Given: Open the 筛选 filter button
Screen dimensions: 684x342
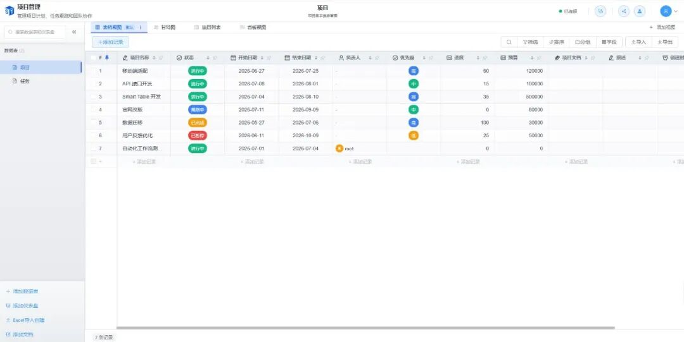Looking at the screenshot, I should tap(530, 42).
